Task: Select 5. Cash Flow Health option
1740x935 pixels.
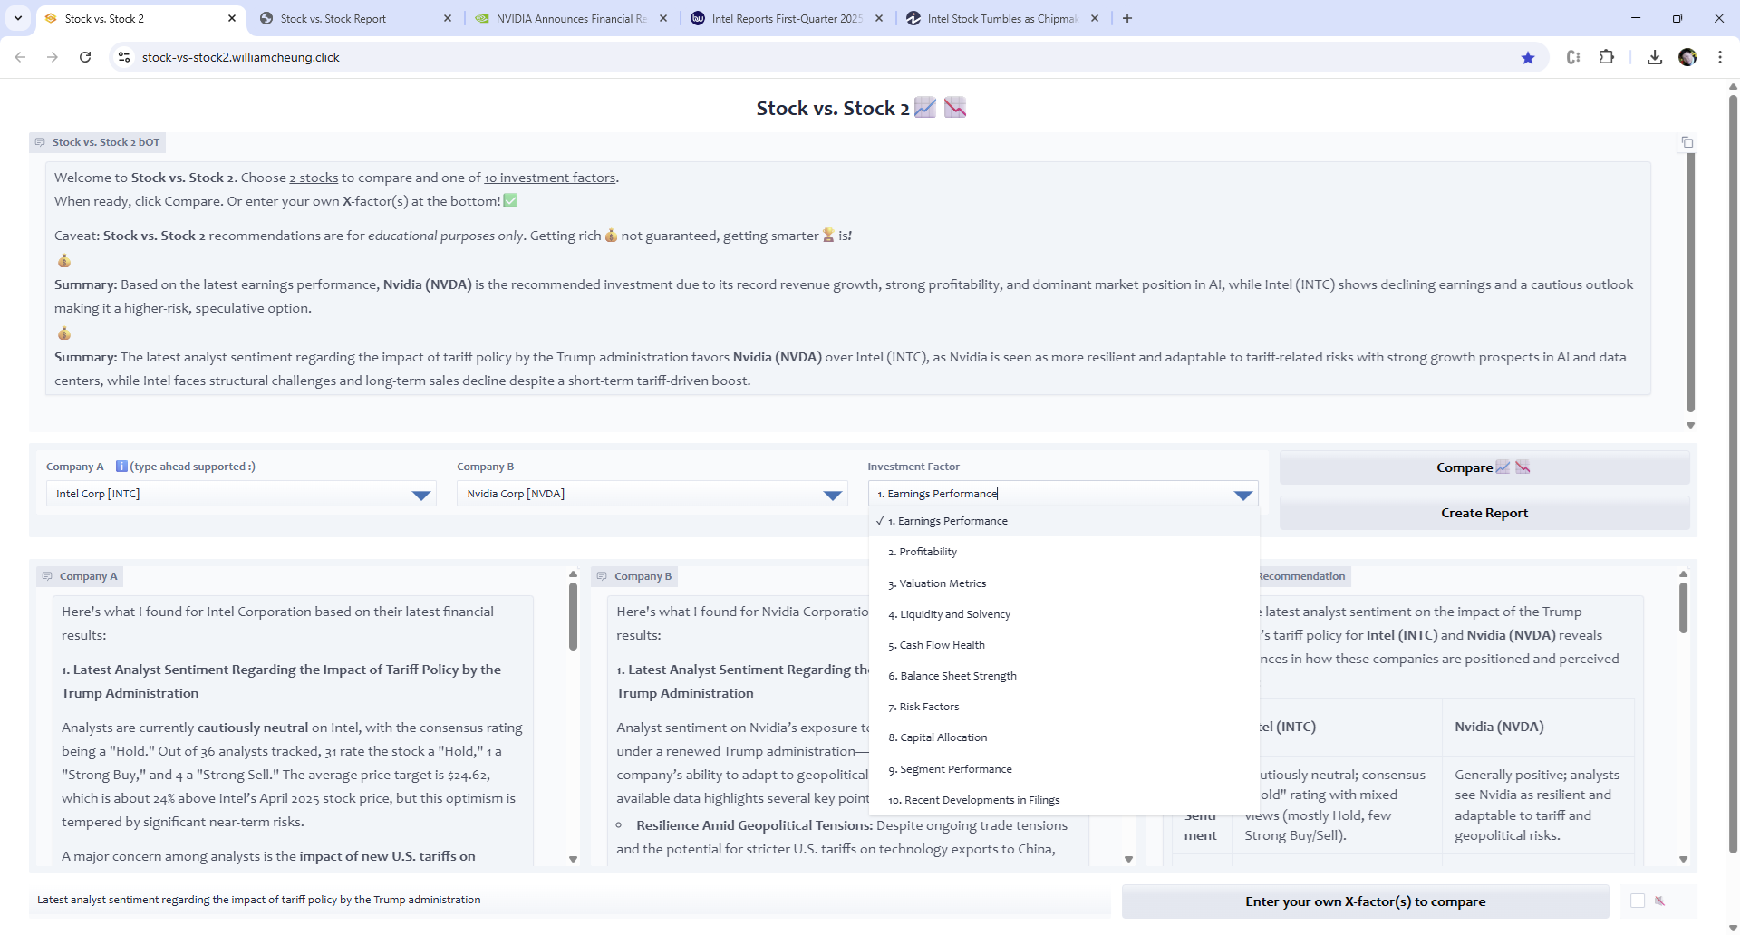Action: tap(1064, 645)
